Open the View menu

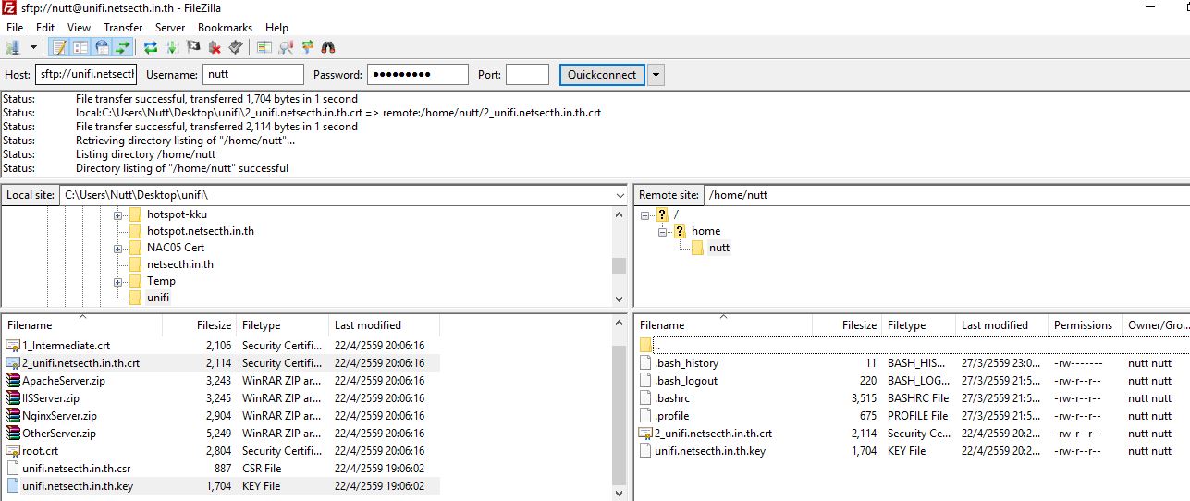[80, 28]
